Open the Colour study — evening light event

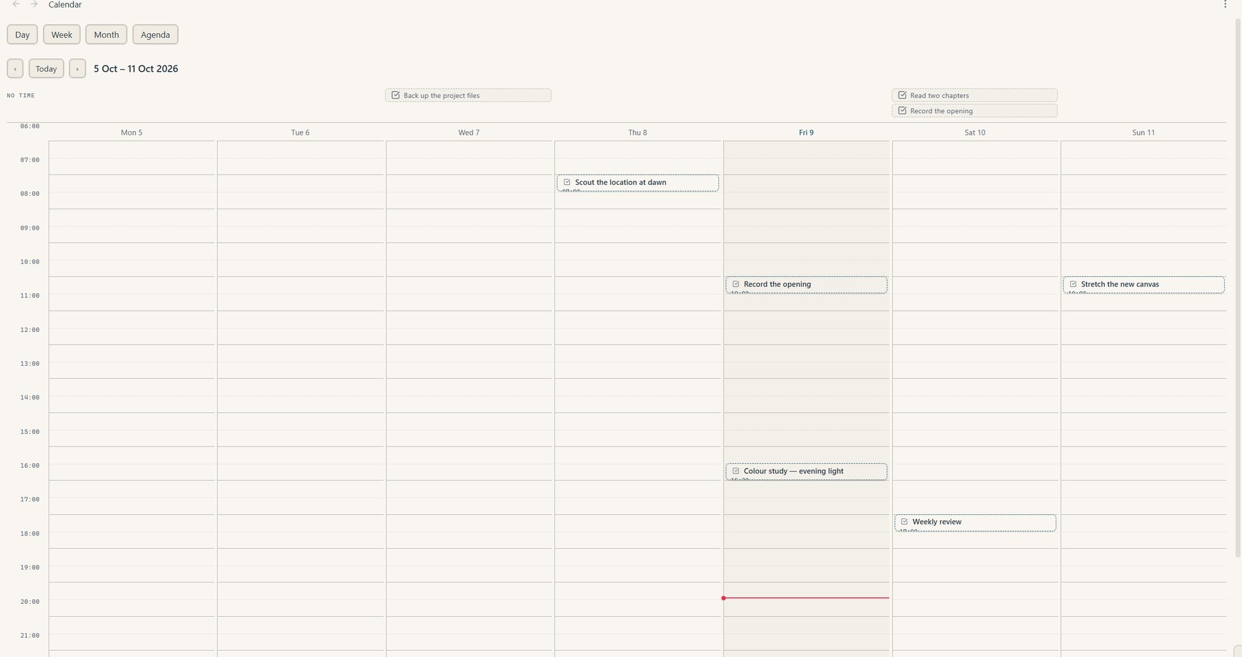[x=806, y=472]
